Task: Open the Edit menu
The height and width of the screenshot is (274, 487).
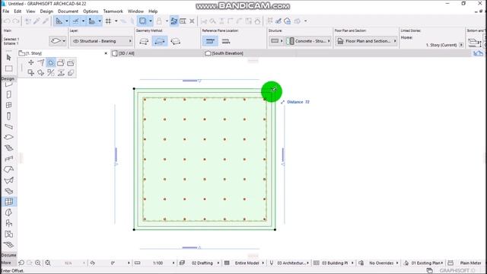Action: point(18,11)
